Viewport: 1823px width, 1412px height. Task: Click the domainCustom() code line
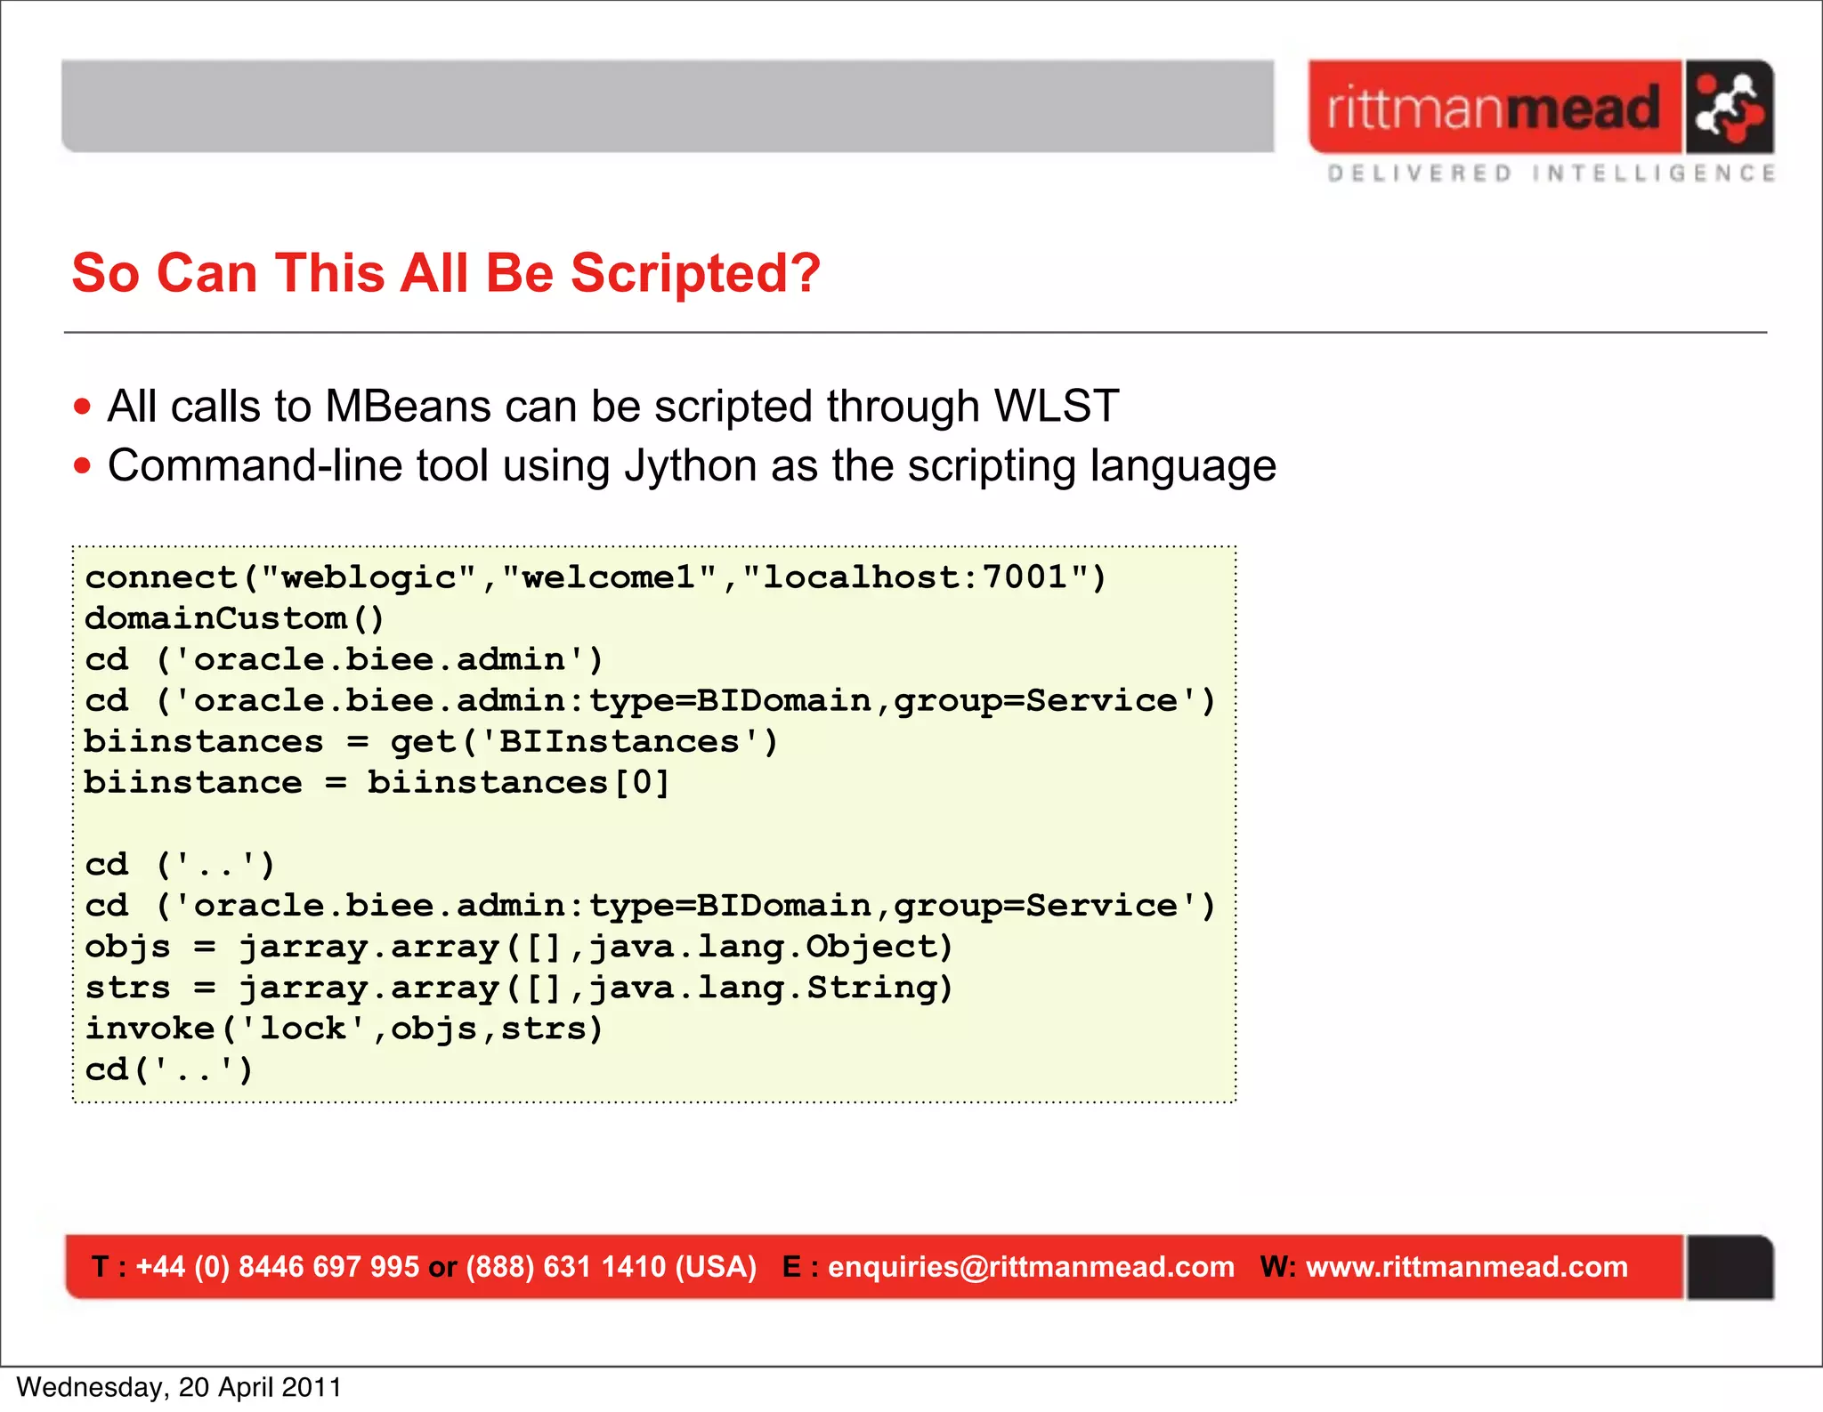(x=234, y=618)
